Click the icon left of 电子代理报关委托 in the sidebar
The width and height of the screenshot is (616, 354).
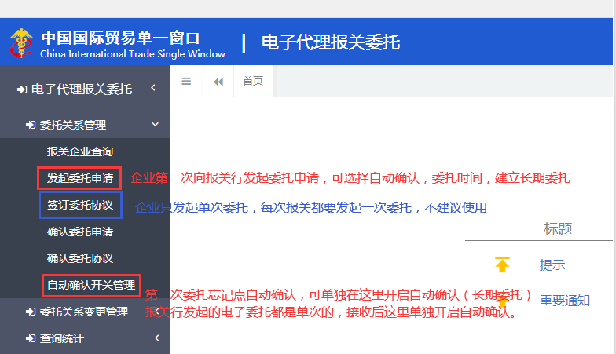22,89
